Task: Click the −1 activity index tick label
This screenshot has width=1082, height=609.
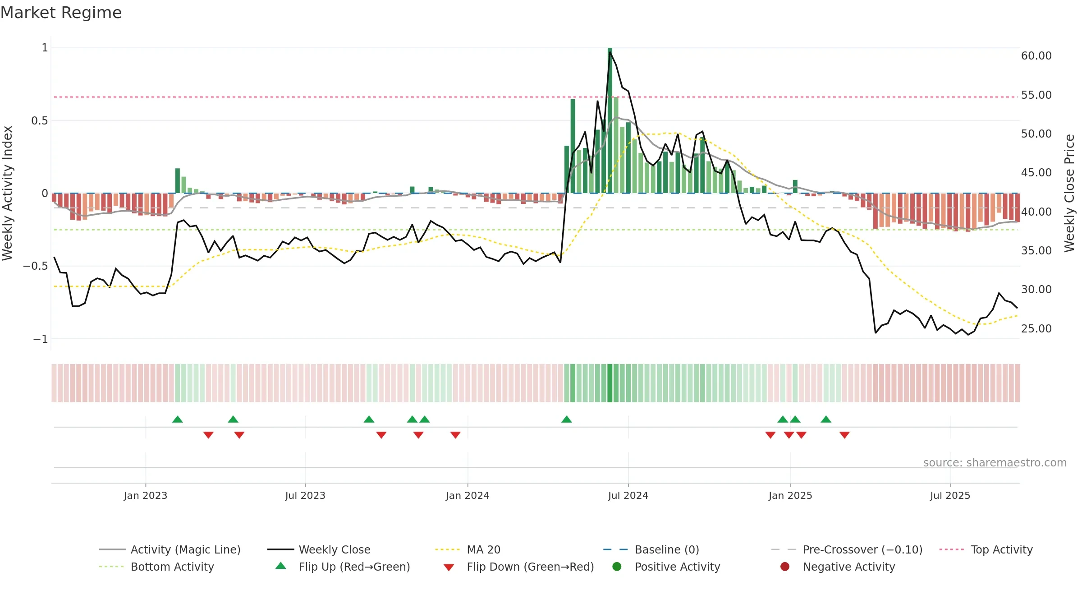Action: 41,339
